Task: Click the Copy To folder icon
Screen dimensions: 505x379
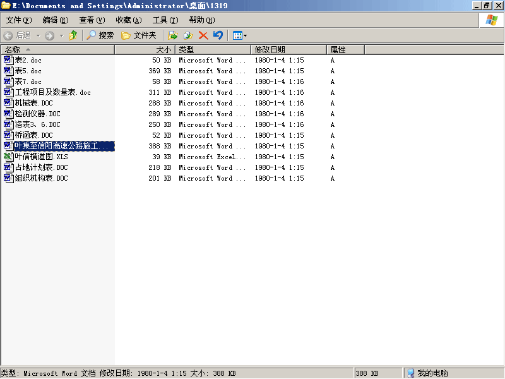Action: pyautogui.click(x=188, y=35)
